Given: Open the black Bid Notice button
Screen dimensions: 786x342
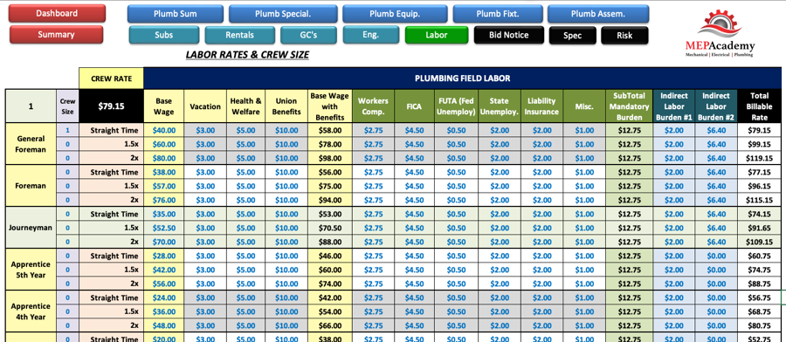Looking at the screenshot, I should tap(509, 35).
